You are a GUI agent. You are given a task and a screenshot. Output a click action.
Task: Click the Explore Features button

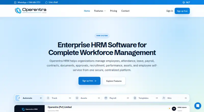pos(114,81)
